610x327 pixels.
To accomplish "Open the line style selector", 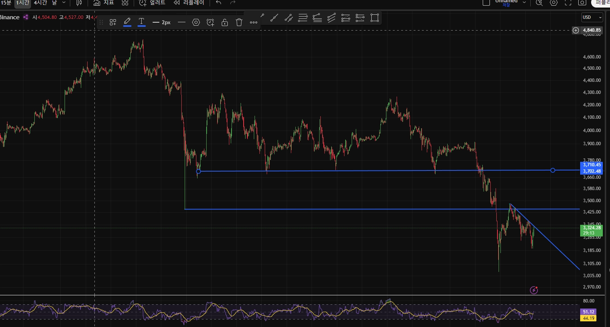I will pos(182,22).
